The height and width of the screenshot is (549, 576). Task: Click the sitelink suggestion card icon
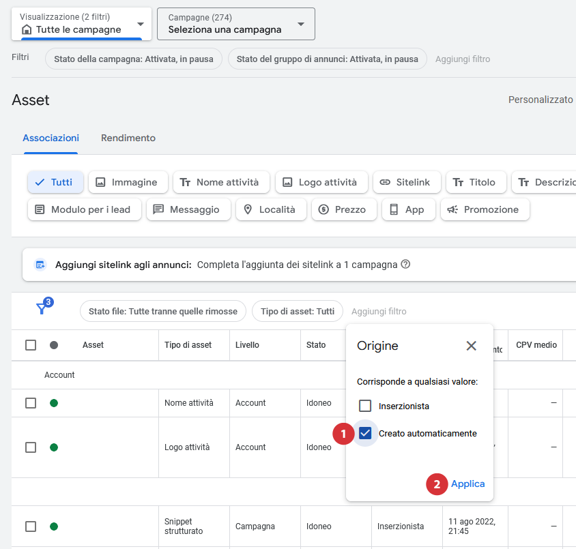(x=40, y=264)
